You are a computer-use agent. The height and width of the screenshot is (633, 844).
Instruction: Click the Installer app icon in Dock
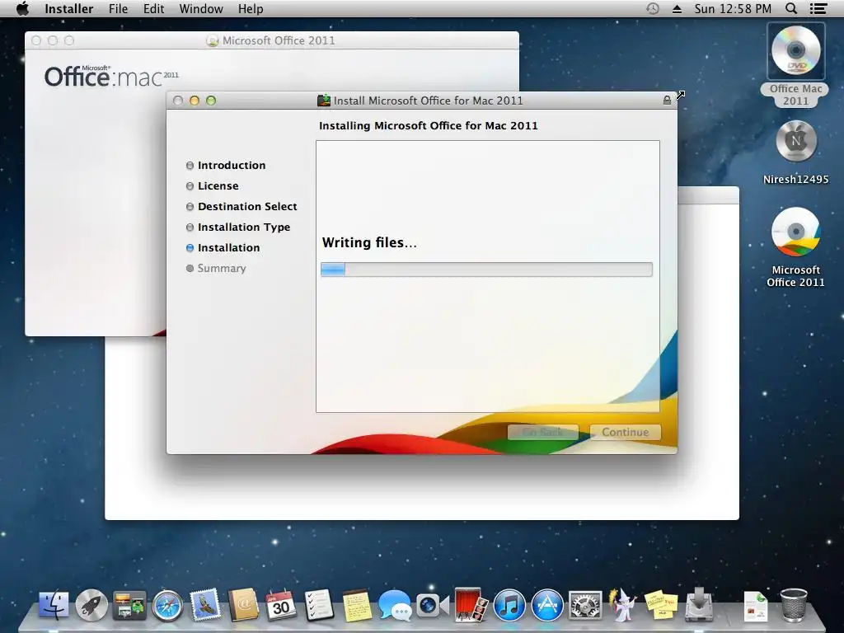point(699,604)
